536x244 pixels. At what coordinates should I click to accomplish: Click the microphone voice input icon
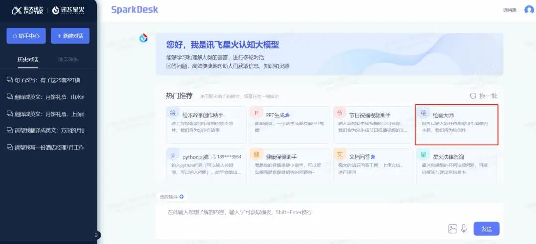[464, 229]
